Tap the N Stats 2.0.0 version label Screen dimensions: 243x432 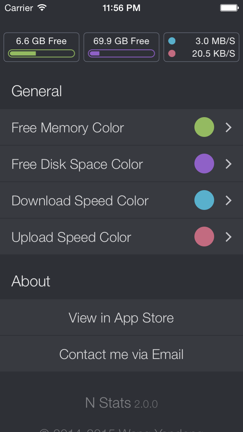121,403
